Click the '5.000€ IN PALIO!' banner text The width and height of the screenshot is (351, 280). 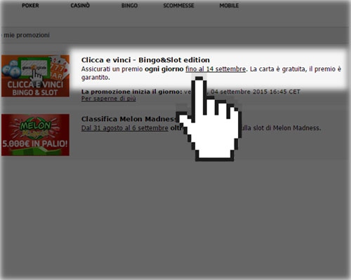35,143
